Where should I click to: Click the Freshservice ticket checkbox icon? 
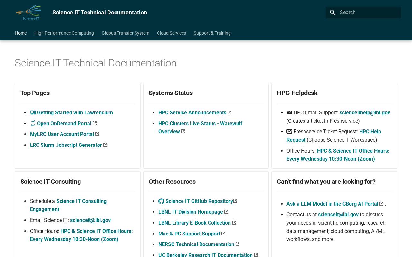pyautogui.click(x=289, y=132)
